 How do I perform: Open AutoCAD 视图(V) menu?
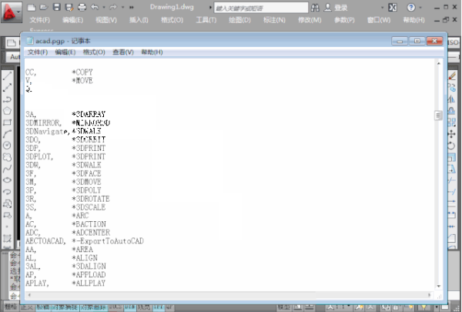(x=106, y=20)
